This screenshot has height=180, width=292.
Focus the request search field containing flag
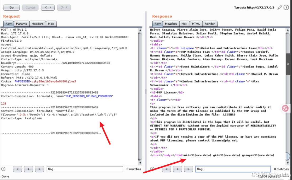(85, 169)
